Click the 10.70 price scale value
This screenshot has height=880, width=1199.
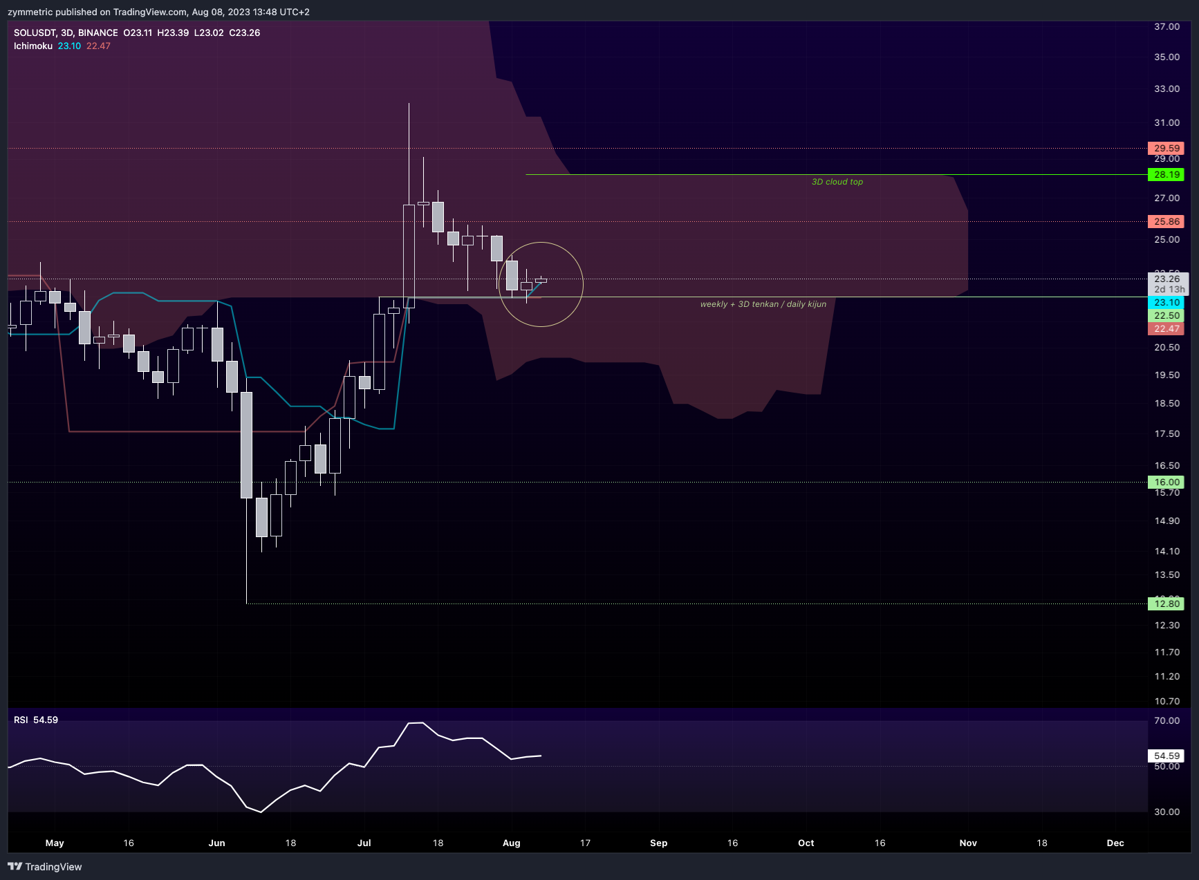coord(1167,701)
